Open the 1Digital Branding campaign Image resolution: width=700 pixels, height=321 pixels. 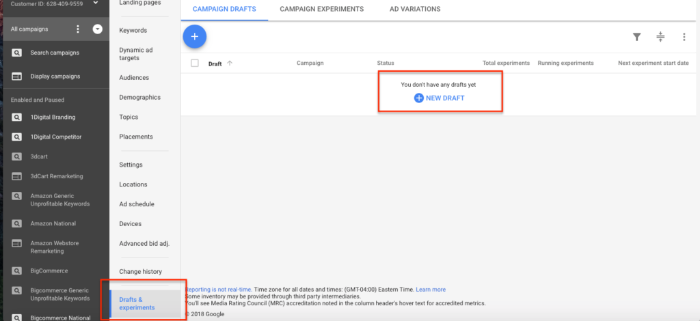tap(53, 117)
